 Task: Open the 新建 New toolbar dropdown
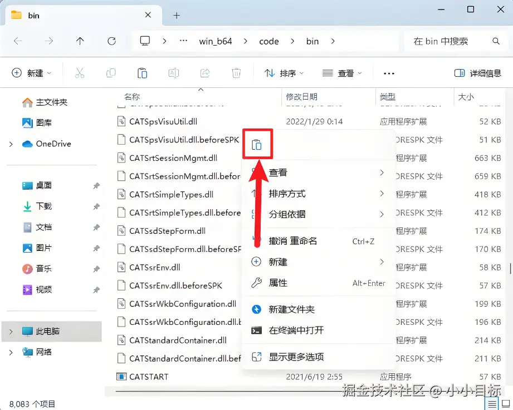click(31, 73)
